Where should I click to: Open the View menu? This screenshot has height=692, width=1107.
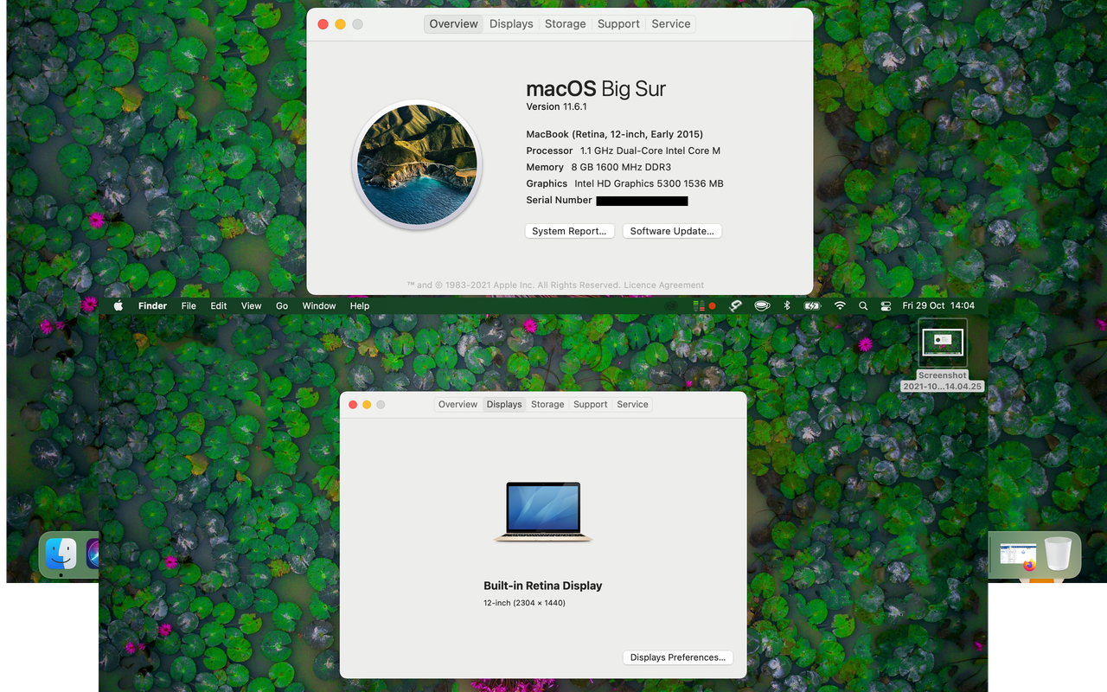(251, 305)
